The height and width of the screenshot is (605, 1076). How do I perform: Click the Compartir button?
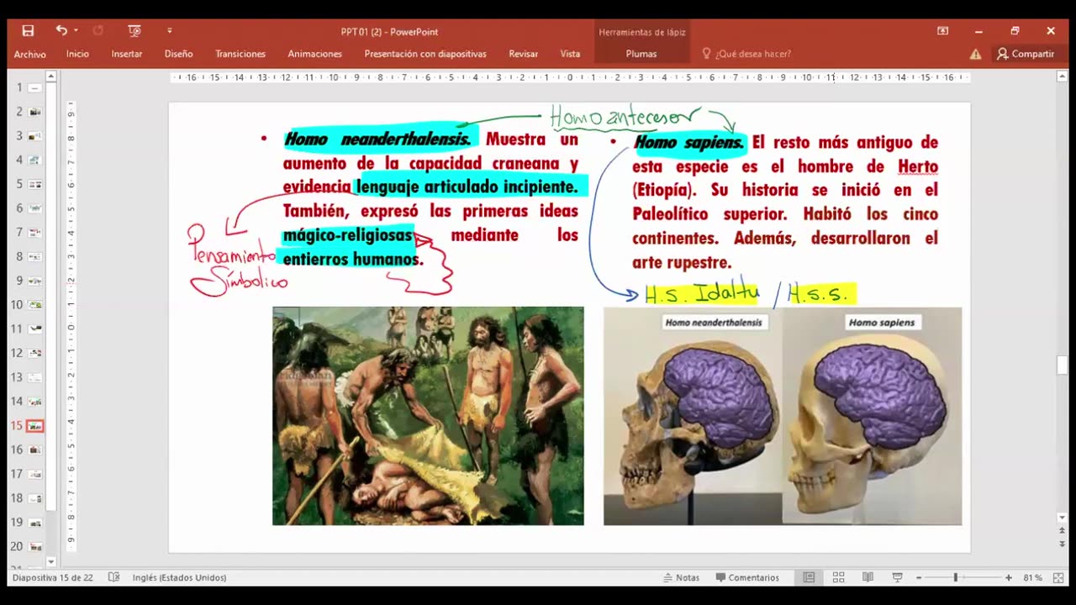1026,54
